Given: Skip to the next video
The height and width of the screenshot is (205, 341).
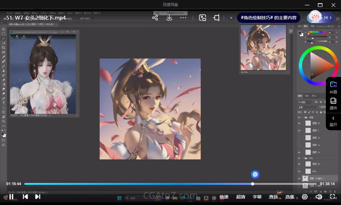Looking at the screenshot, I should (38, 197).
